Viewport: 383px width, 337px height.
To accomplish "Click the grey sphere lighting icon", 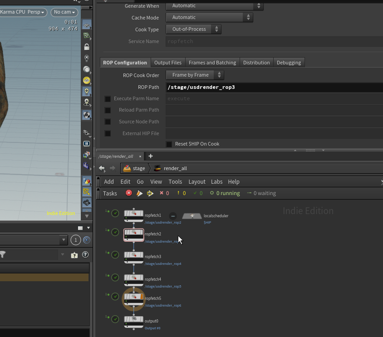I will click(x=87, y=69).
